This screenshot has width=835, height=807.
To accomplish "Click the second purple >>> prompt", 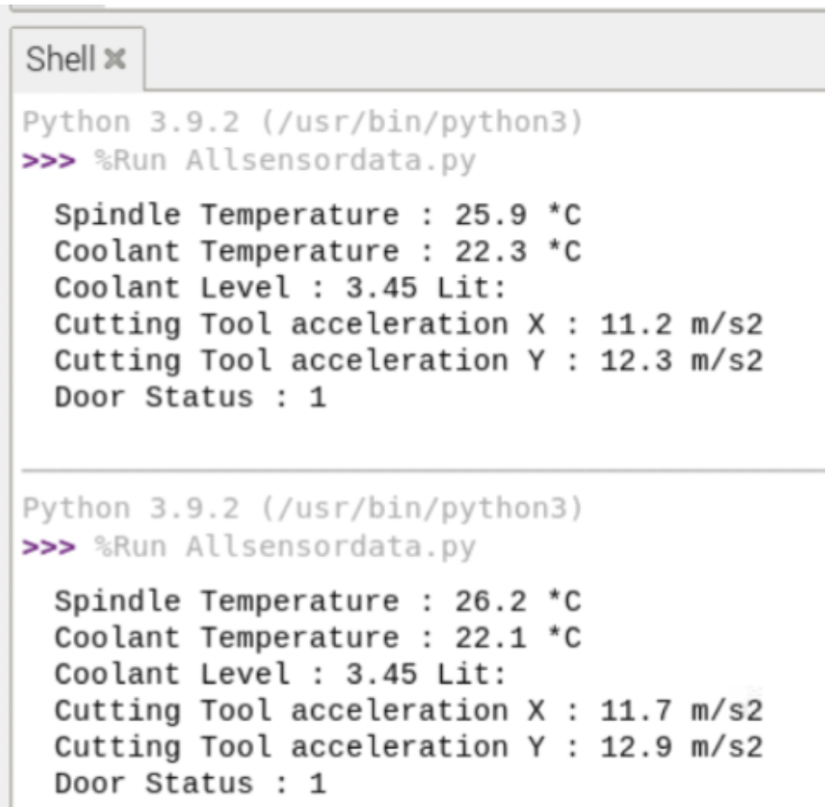I will pyautogui.click(x=49, y=547).
